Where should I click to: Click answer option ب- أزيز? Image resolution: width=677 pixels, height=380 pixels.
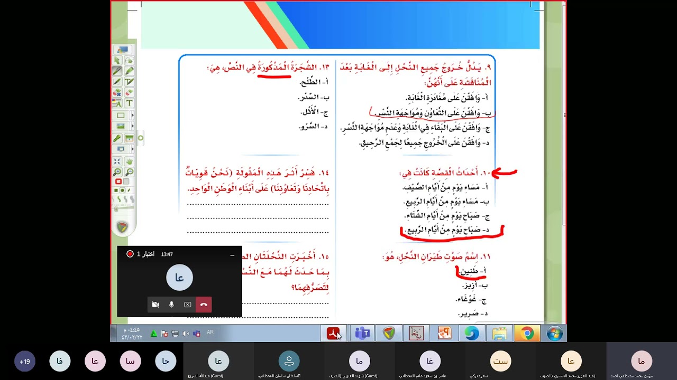pos(475,286)
